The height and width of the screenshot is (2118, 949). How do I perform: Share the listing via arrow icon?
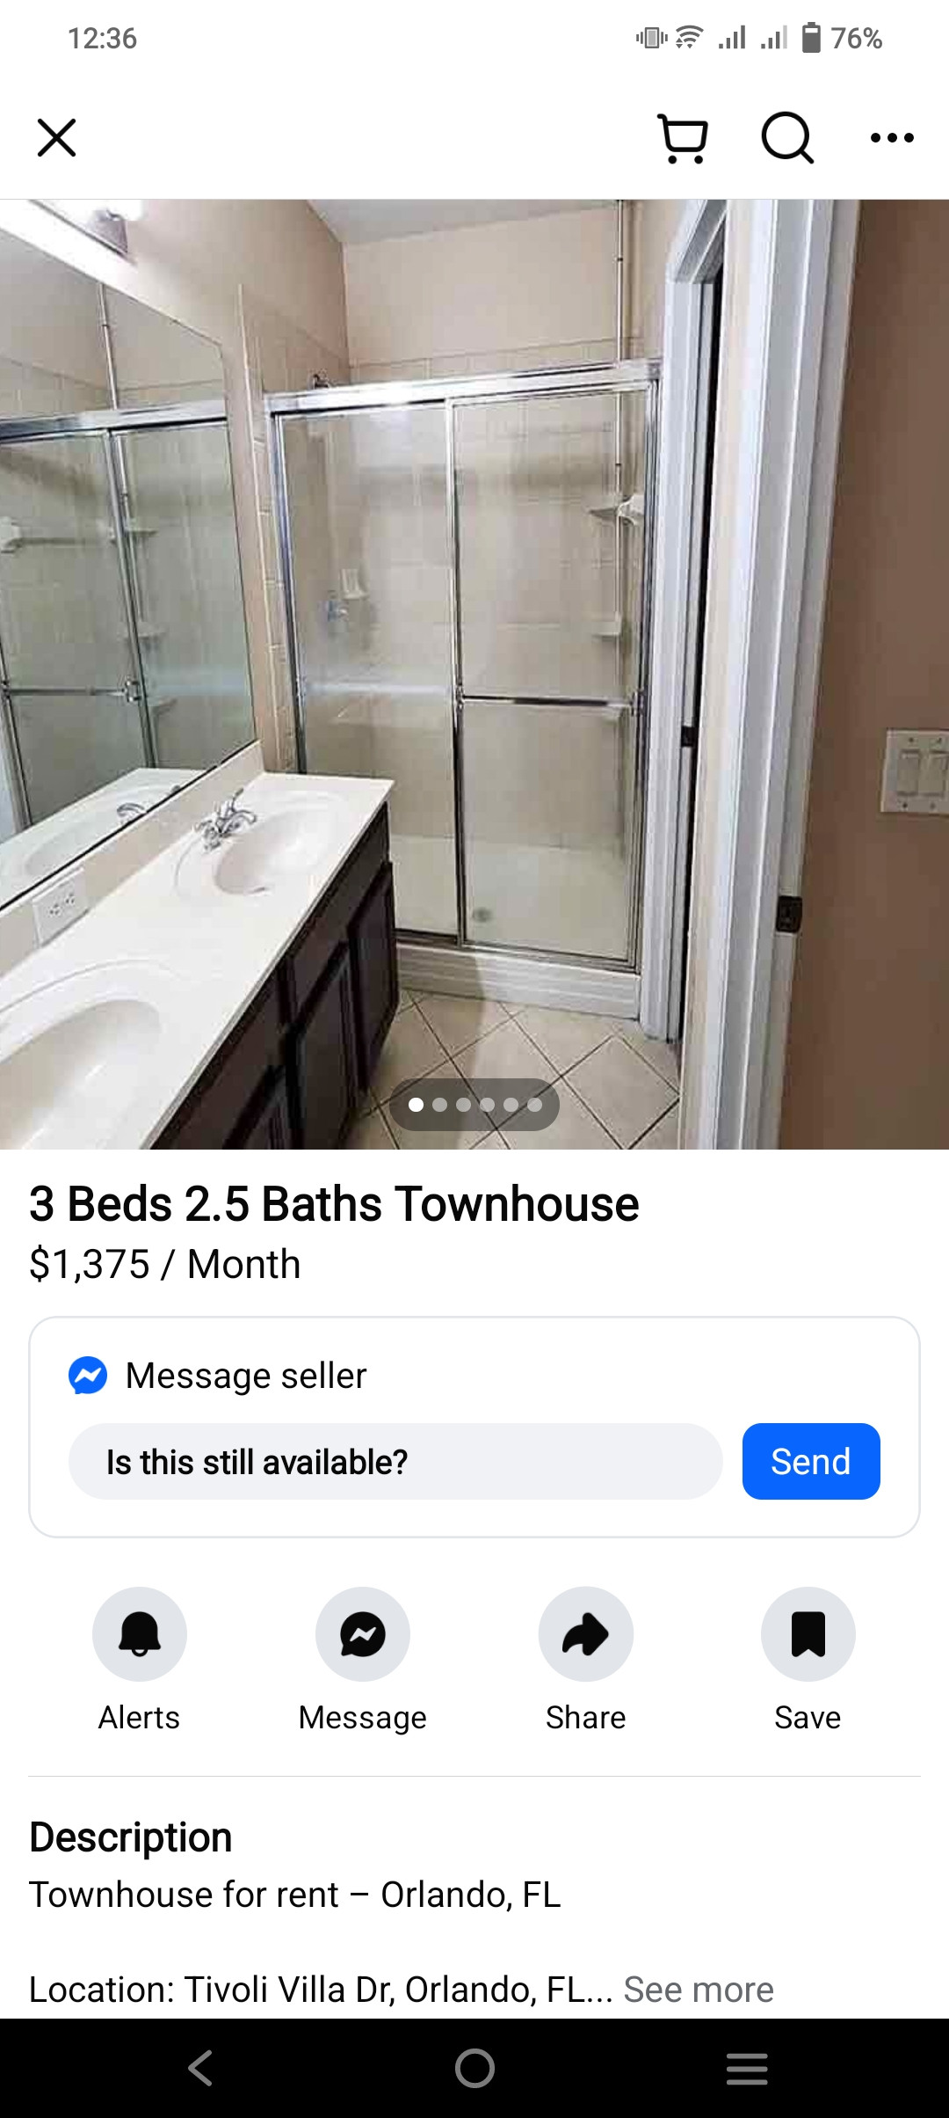click(586, 1634)
